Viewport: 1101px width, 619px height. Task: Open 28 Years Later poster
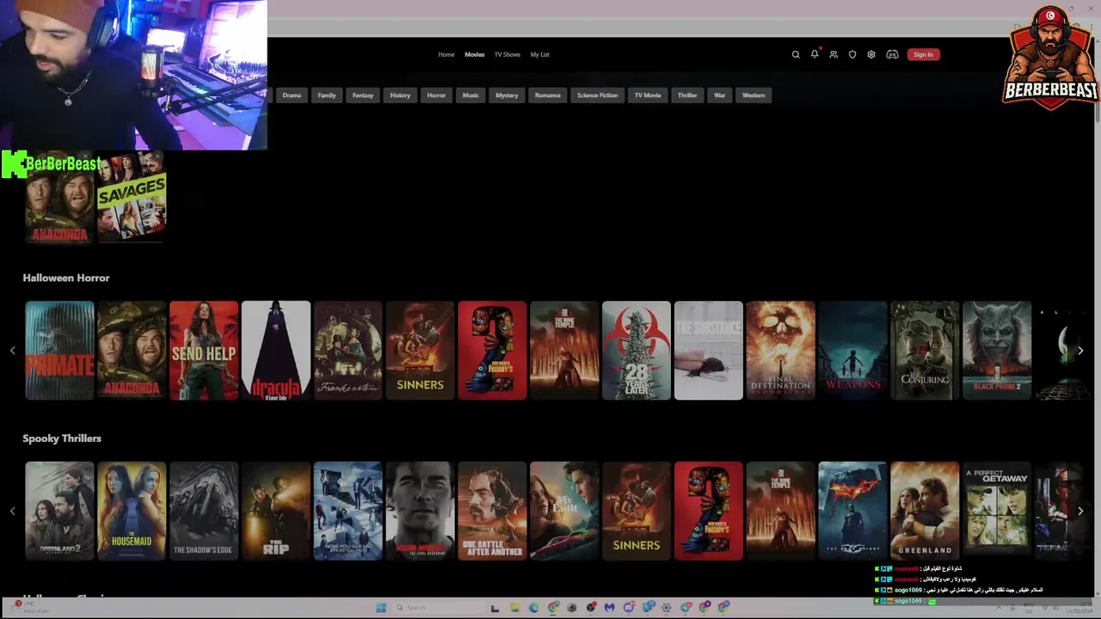(x=637, y=350)
